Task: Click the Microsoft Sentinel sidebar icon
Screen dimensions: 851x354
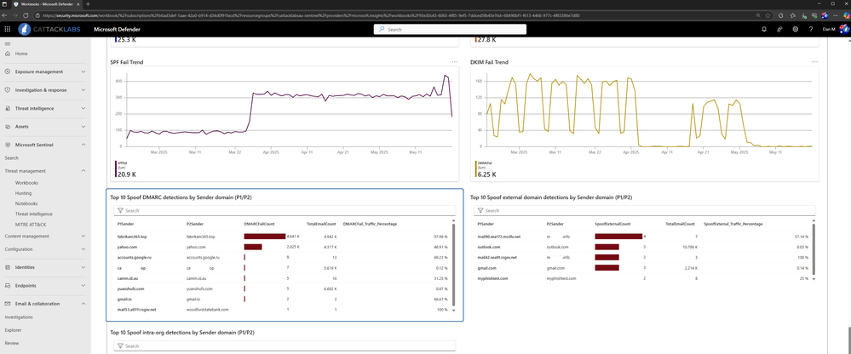Action: tap(8, 145)
